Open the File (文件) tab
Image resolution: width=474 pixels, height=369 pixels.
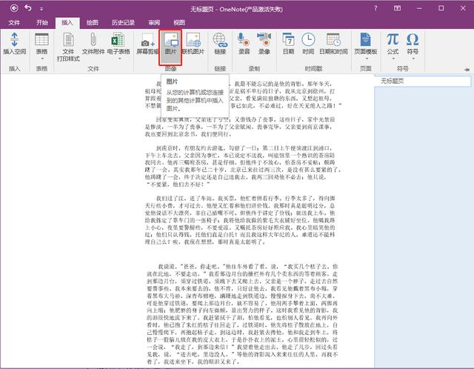14,23
